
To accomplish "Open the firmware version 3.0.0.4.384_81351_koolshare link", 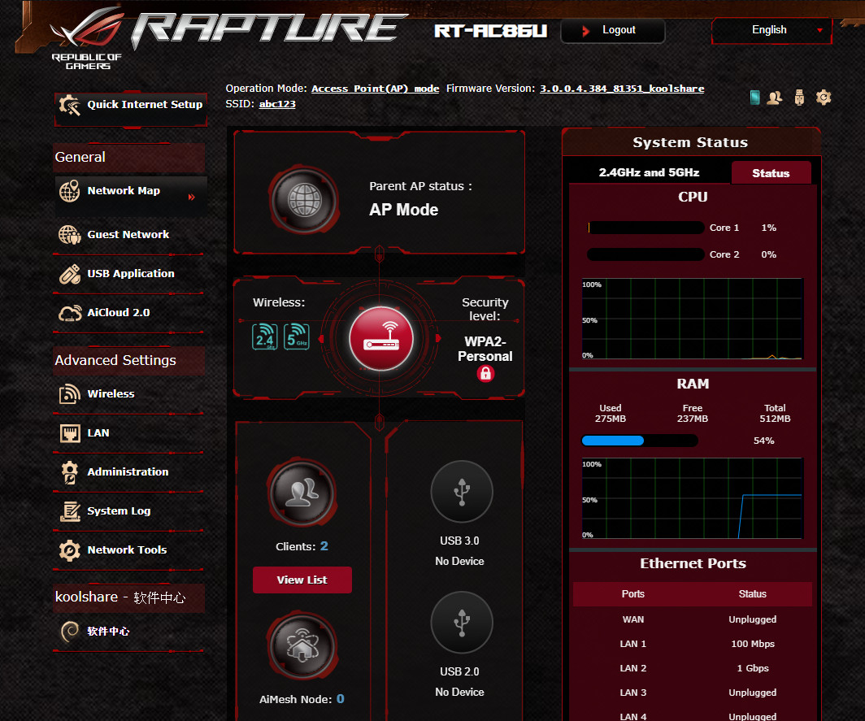I will (622, 89).
